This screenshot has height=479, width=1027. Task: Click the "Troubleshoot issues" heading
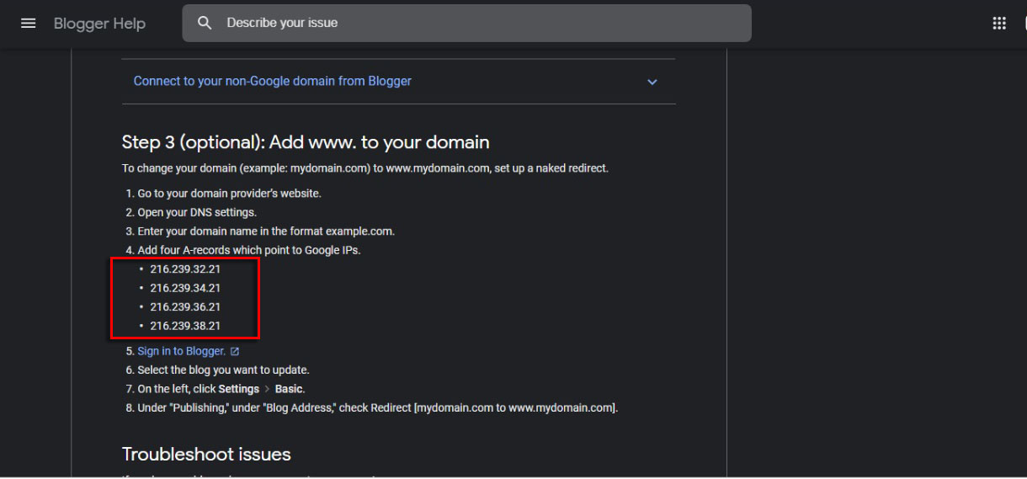click(206, 455)
